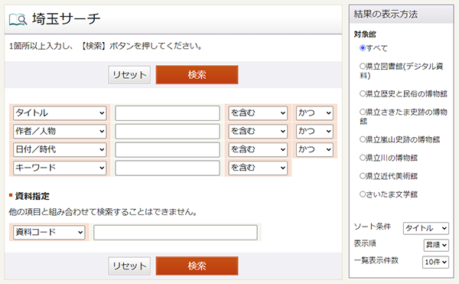The width and height of the screenshot is (459, 284).
Task: Click the 資料指定 section heading
Action: coord(32,196)
